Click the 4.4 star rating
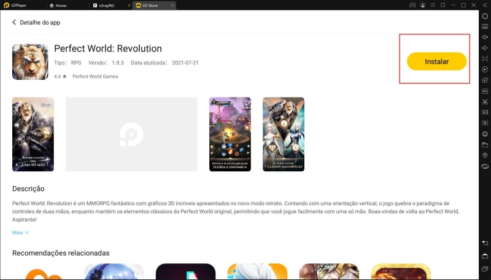Screen dimensions: 491x280 tap(60, 76)
